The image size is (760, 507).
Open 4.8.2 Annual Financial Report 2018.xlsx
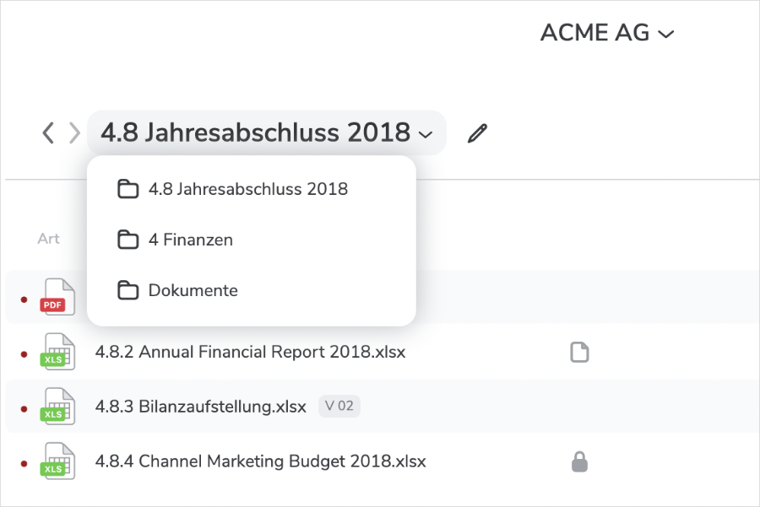250,353
